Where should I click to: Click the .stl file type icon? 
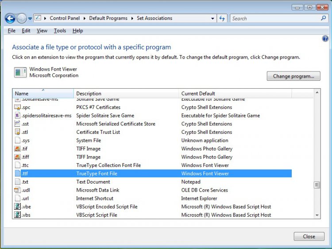[x=17, y=132]
